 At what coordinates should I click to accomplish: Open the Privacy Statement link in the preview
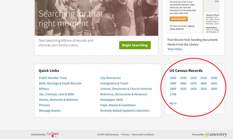tap(177, 29)
